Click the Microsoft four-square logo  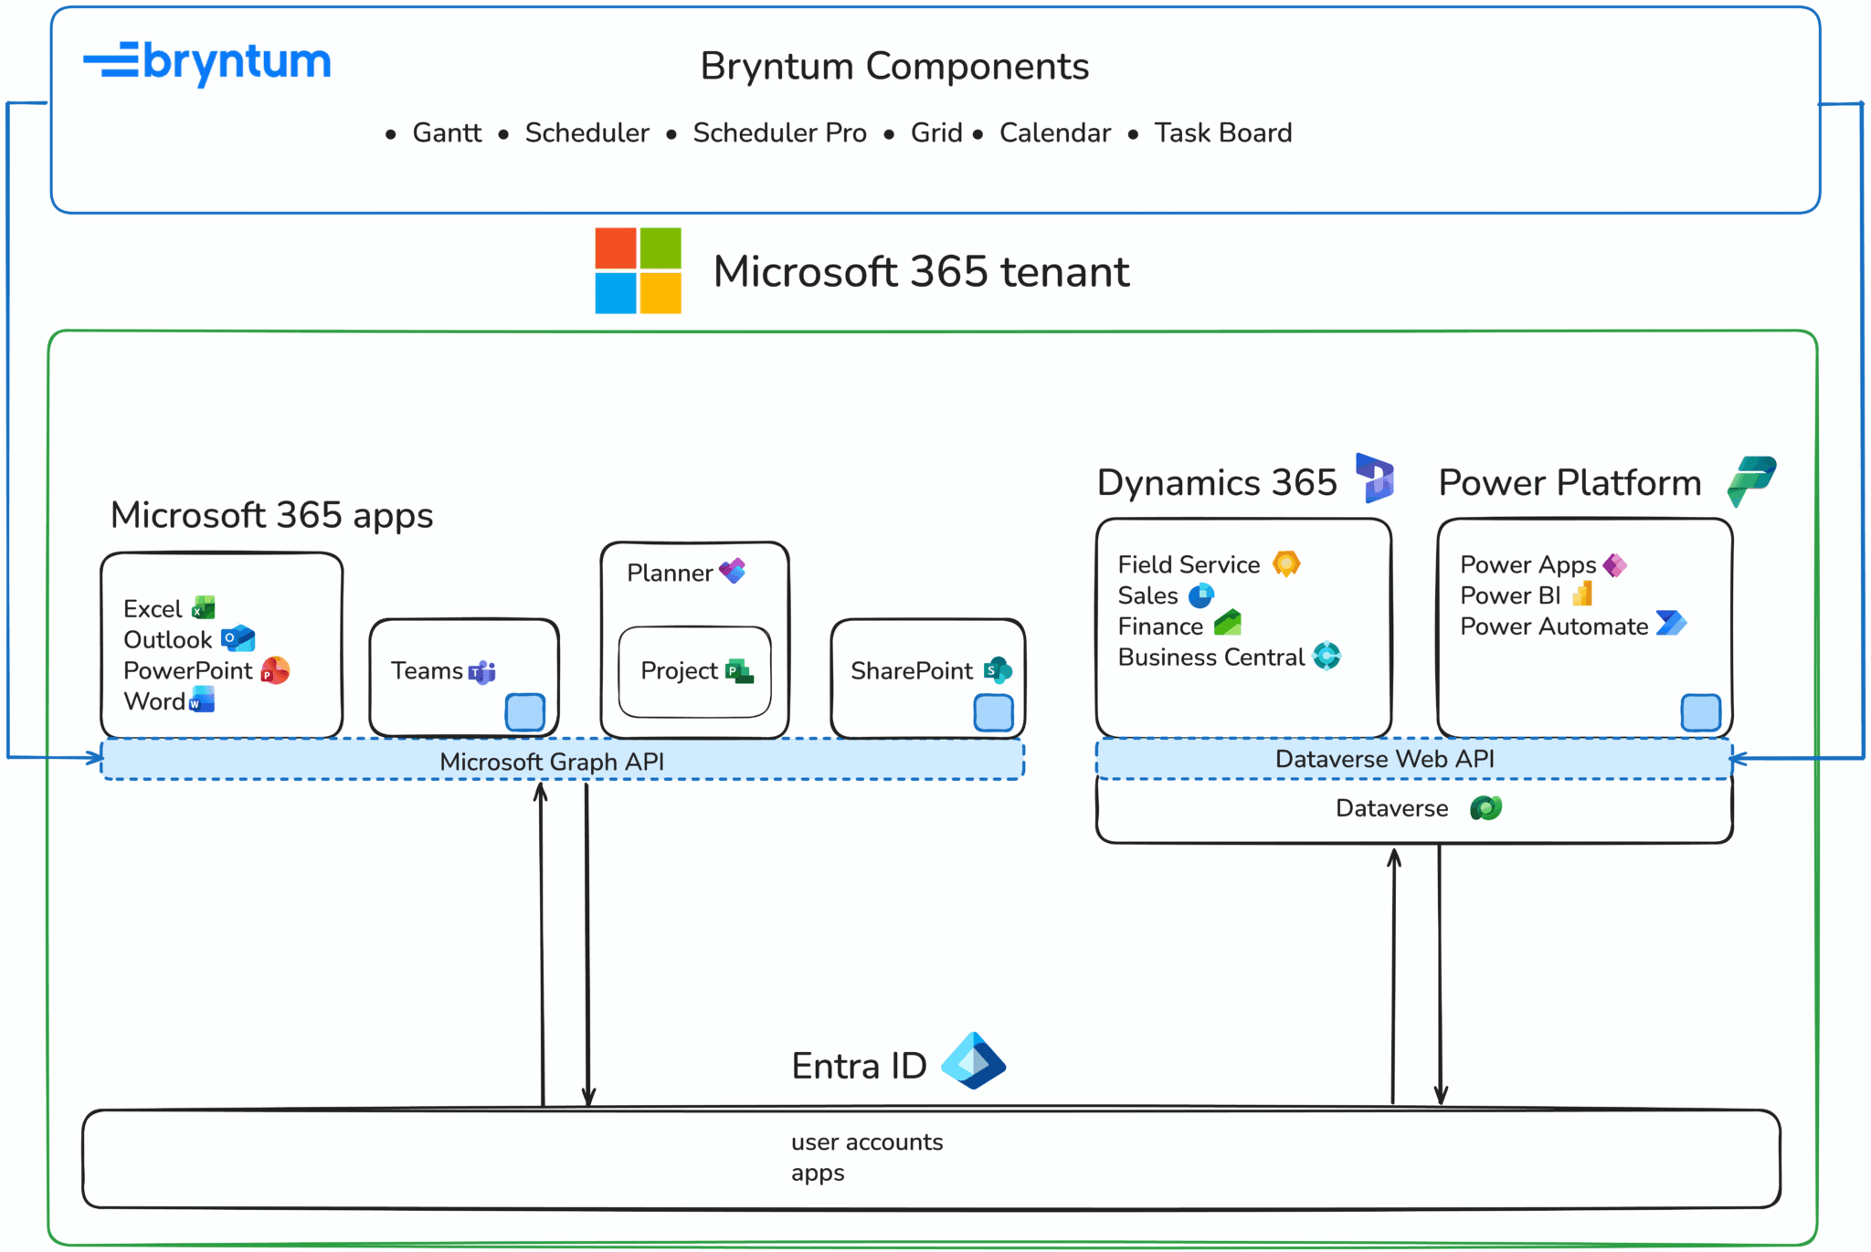point(638,270)
